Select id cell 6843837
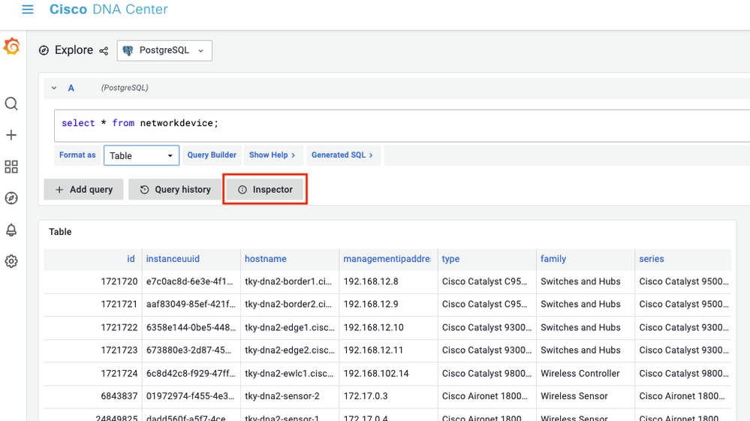750x421 pixels. [x=93, y=396]
